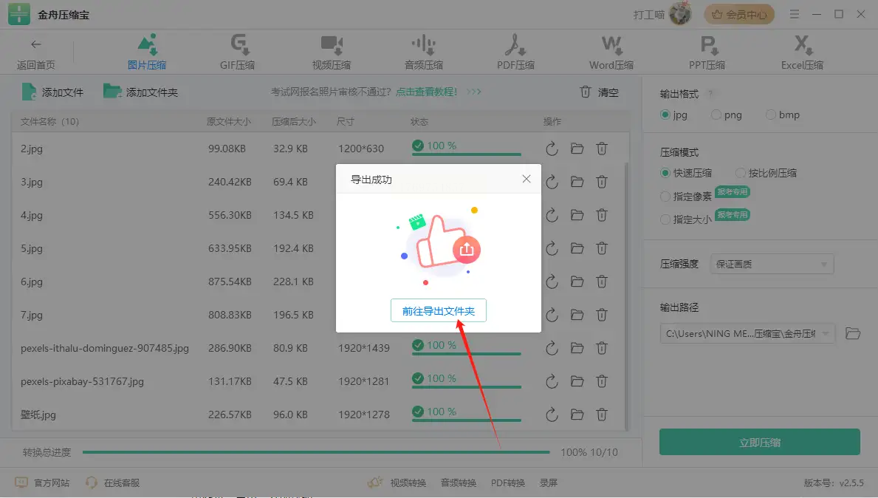The image size is (878, 498).
Task: Open 音频转换 audio converter link
Action: click(x=459, y=482)
